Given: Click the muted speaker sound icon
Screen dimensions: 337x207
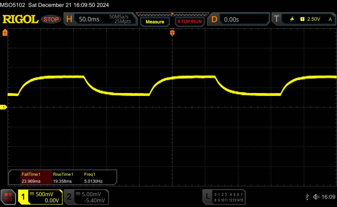Looking at the screenshot, I should [316, 196].
